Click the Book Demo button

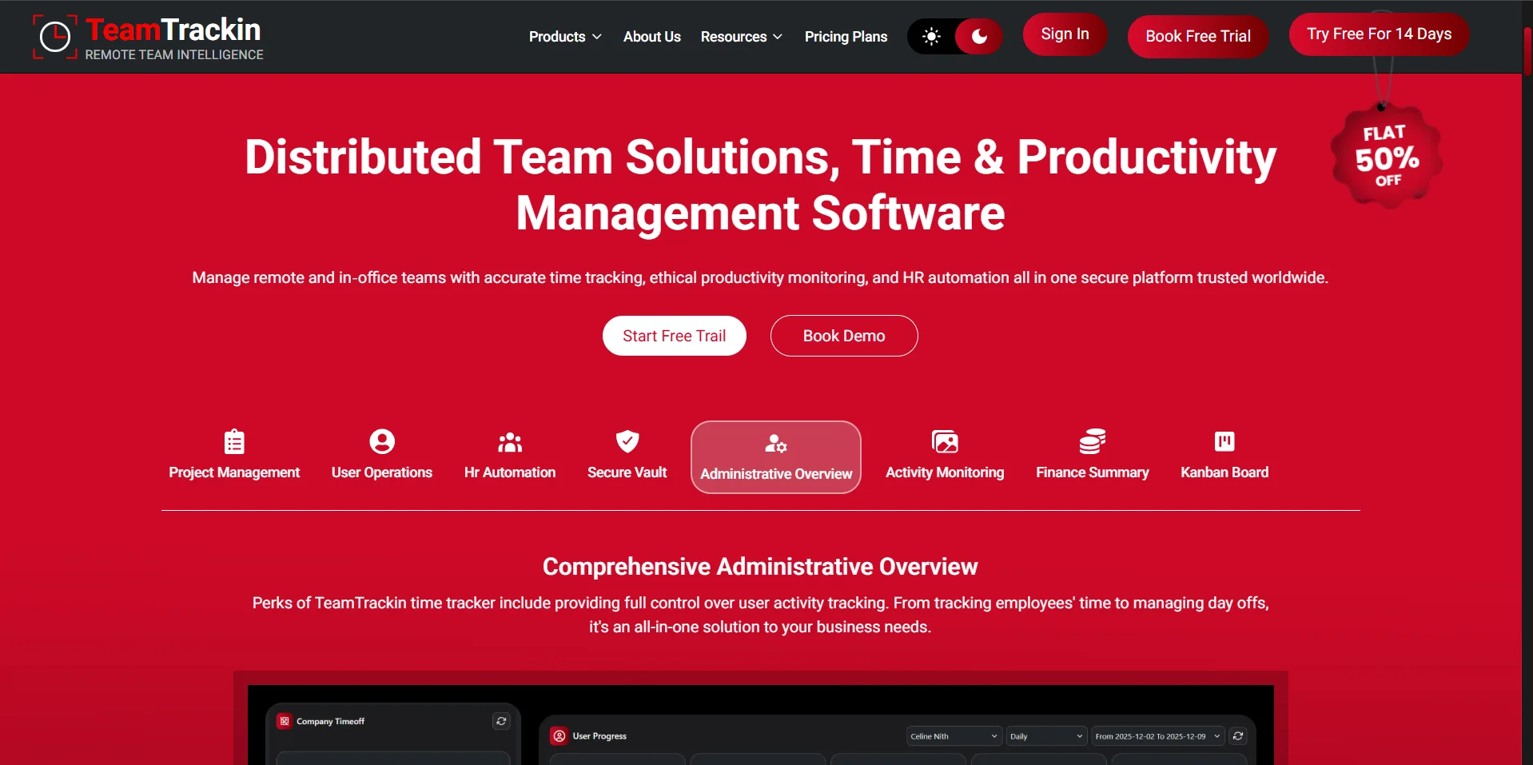843,336
